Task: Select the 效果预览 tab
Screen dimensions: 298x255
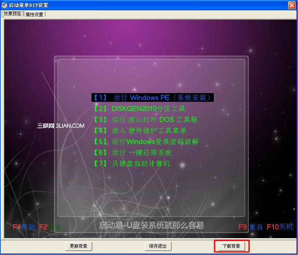Action: tap(12, 14)
